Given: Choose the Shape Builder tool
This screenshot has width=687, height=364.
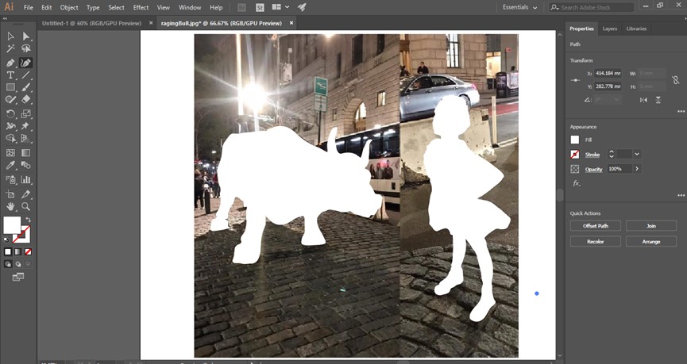Looking at the screenshot, I should [10, 139].
